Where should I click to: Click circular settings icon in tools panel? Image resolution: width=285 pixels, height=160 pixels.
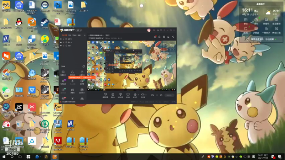pos(84,66)
